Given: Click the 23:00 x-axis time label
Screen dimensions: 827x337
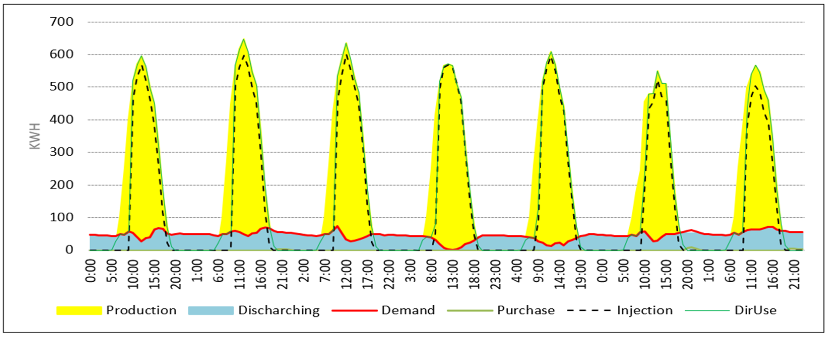Looking at the screenshot, I should click(x=495, y=274).
